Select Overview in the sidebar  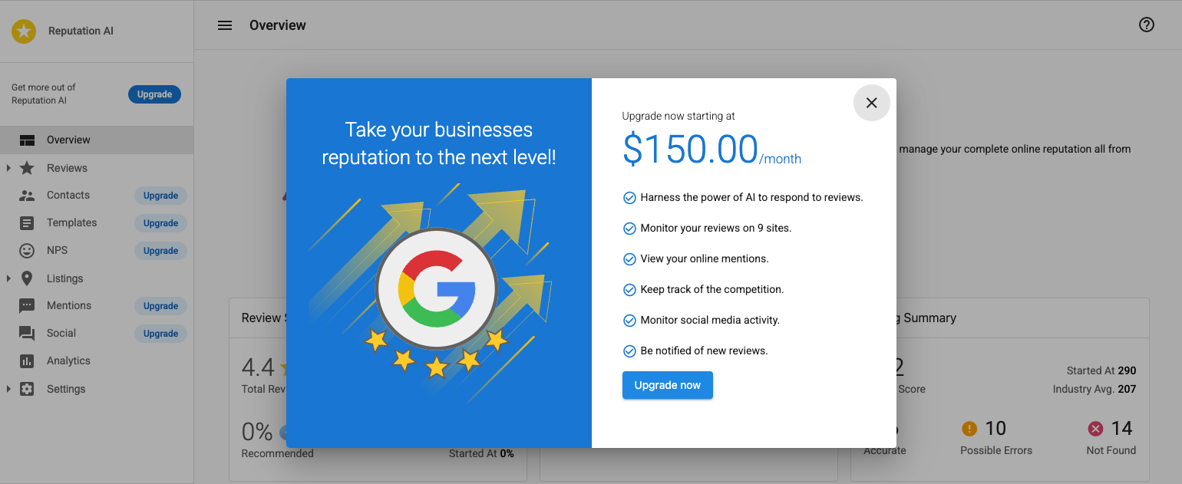pyautogui.click(x=97, y=140)
